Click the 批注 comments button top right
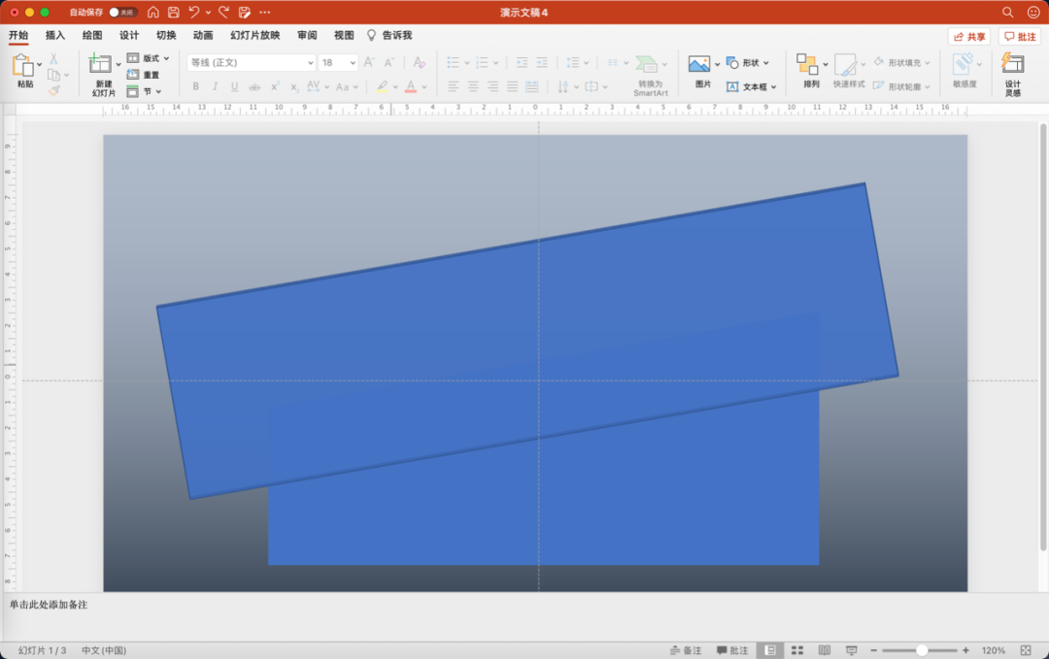This screenshot has width=1049, height=659. pyautogui.click(x=1020, y=37)
